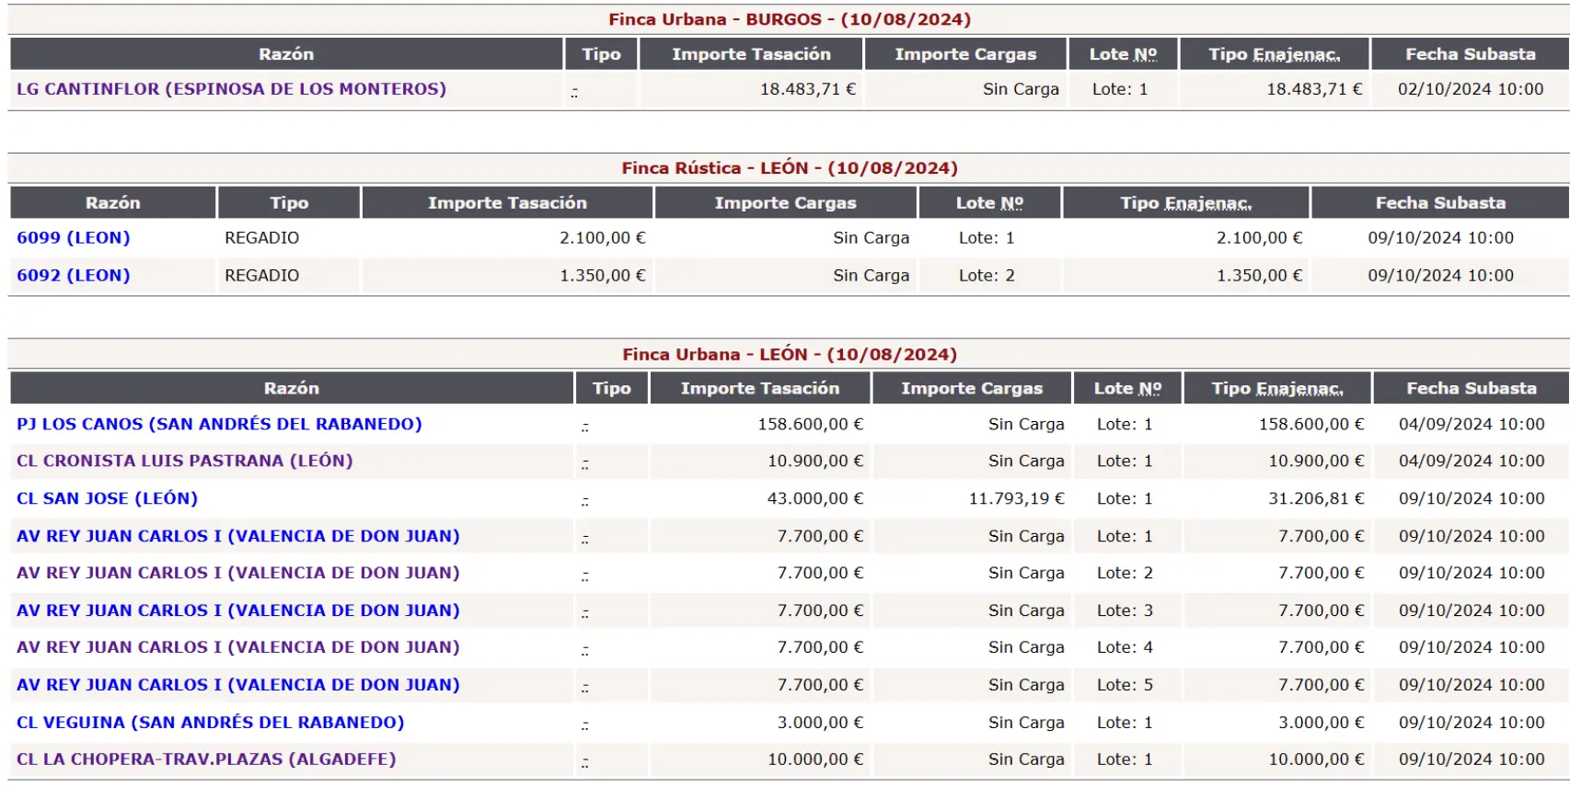Select 1.350,00 € tasación in 6092 row
The width and height of the screenshot is (1570, 787).
tap(603, 275)
